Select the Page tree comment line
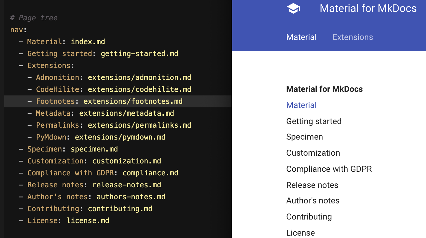Viewport: 426px width, 238px height. click(x=33, y=18)
